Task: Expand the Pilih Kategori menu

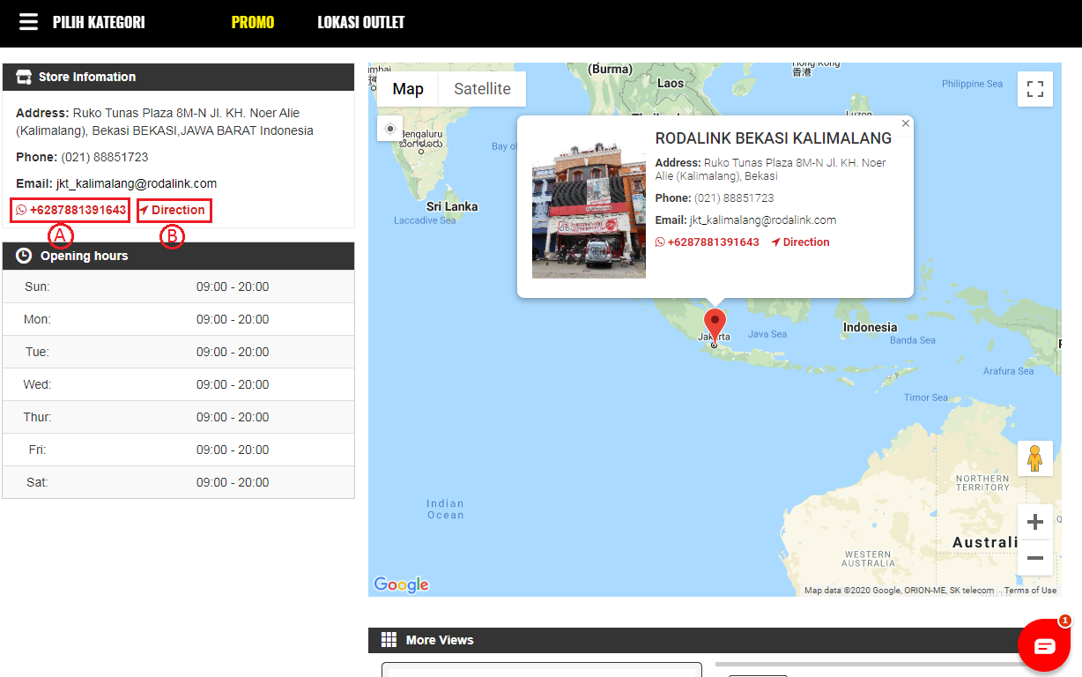Action: [x=99, y=22]
